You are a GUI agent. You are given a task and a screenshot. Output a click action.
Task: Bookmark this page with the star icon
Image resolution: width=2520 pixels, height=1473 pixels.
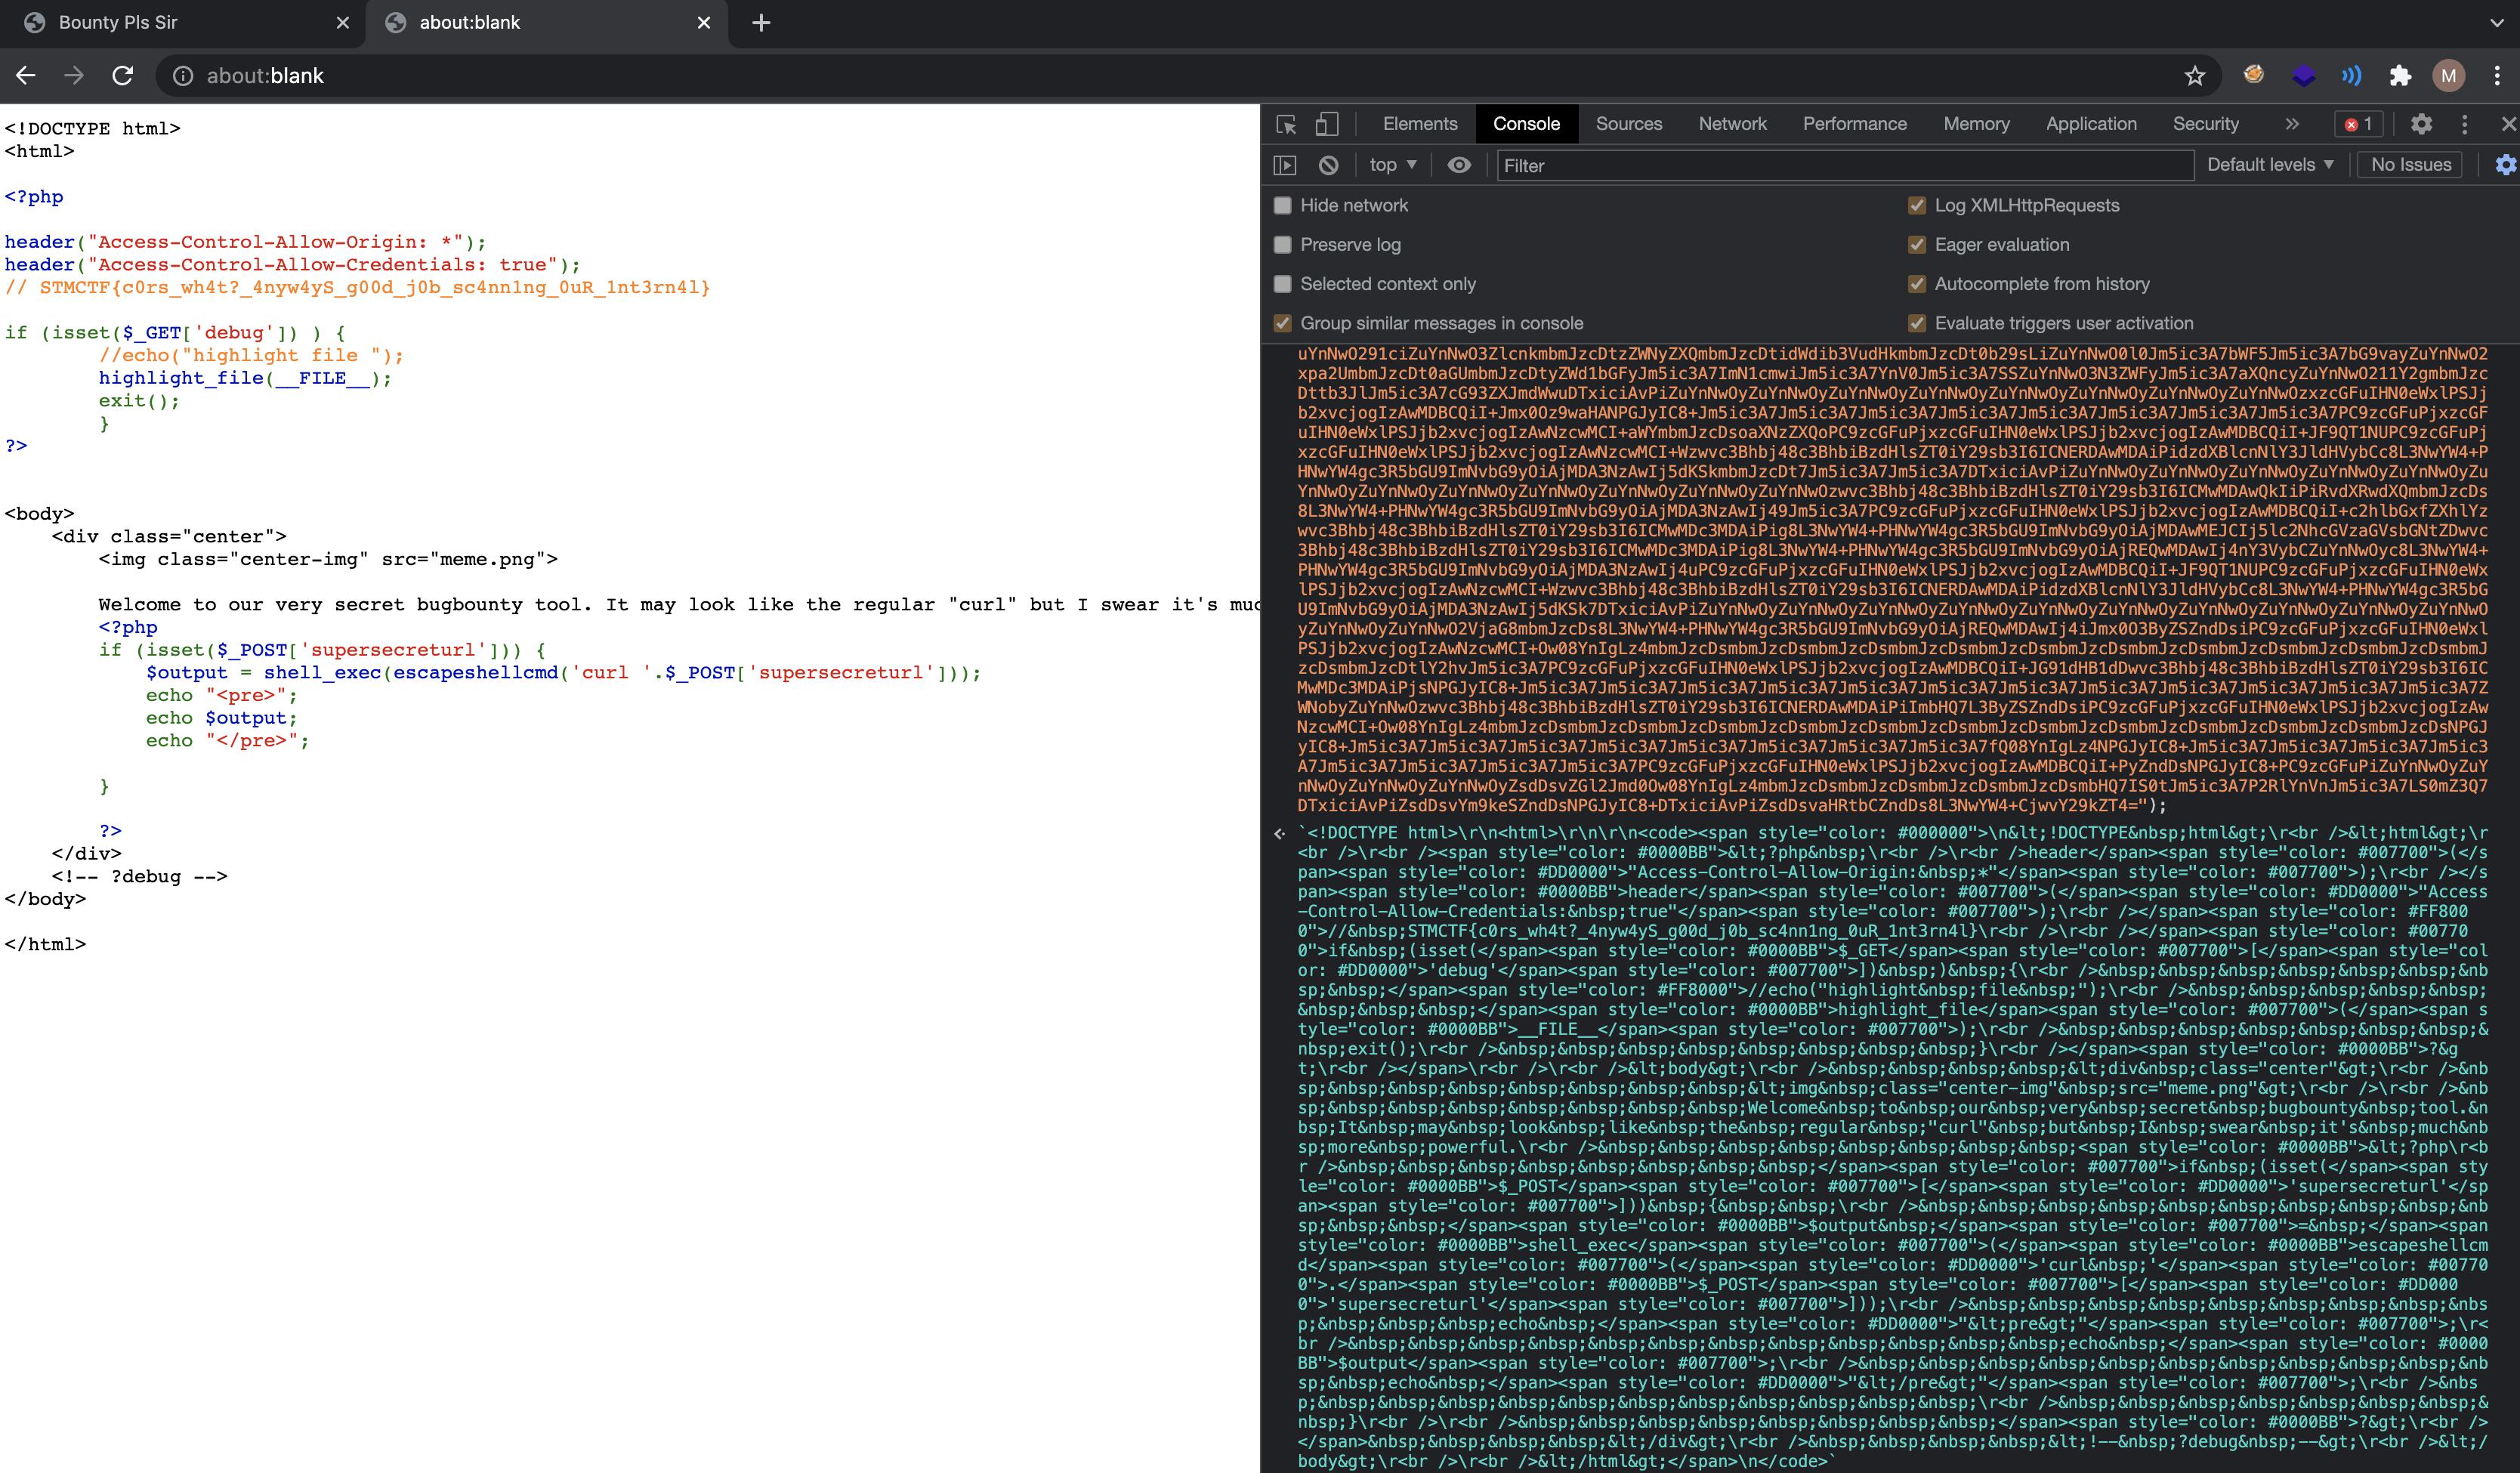click(2195, 76)
